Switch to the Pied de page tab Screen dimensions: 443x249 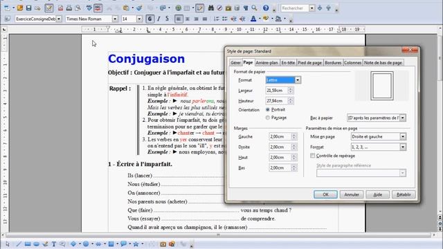309,63
